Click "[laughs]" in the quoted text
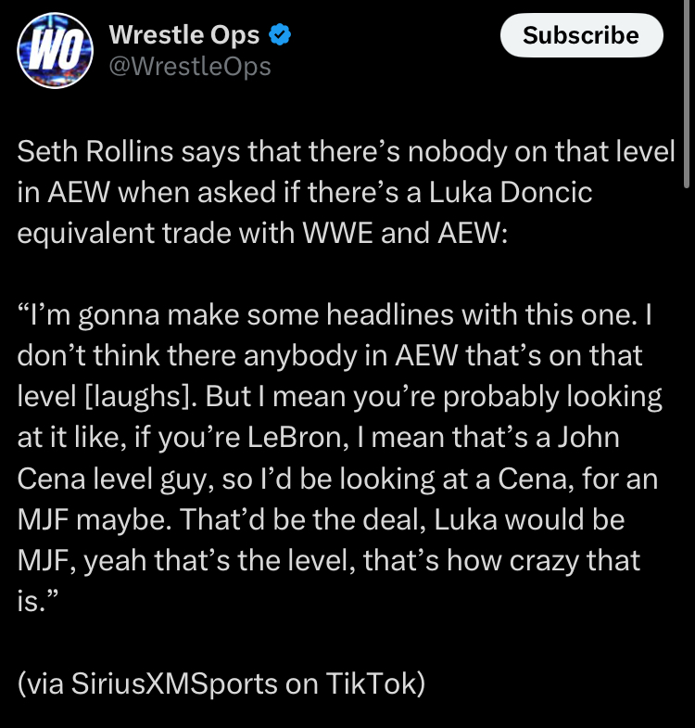This screenshot has width=695, height=728. (140, 398)
